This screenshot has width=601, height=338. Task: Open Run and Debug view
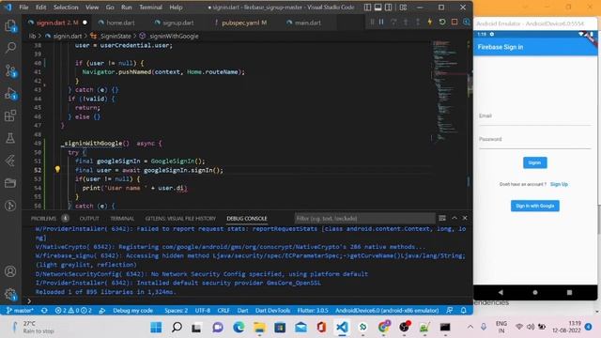click(10, 94)
